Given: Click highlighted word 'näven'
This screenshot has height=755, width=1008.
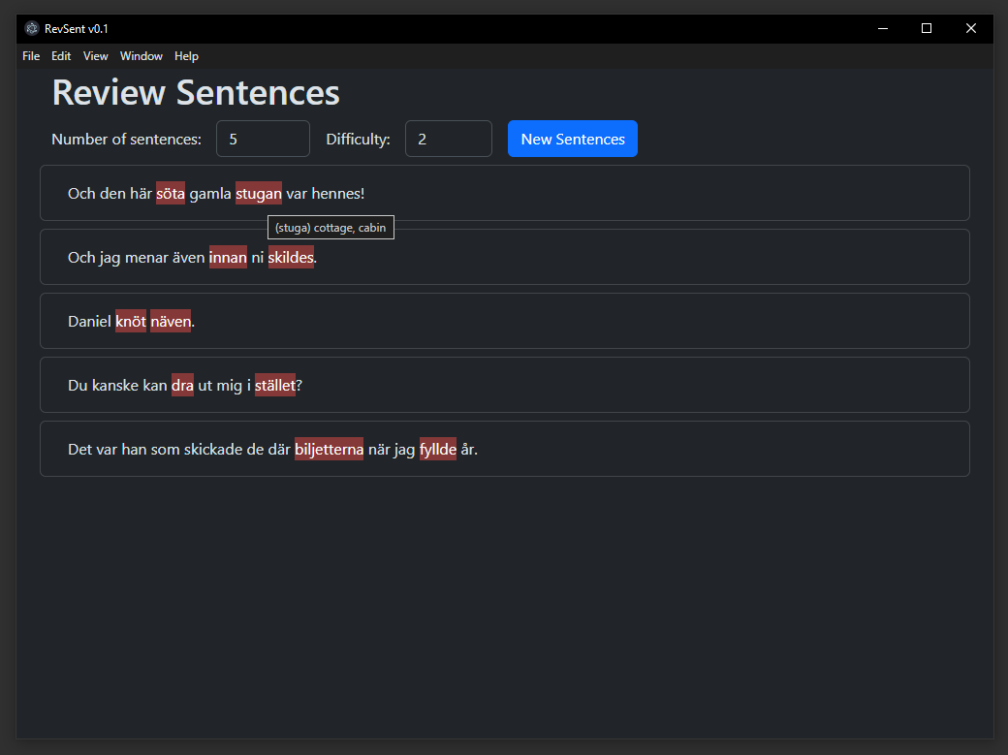Looking at the screenshot, I should (x=171, y=321).
